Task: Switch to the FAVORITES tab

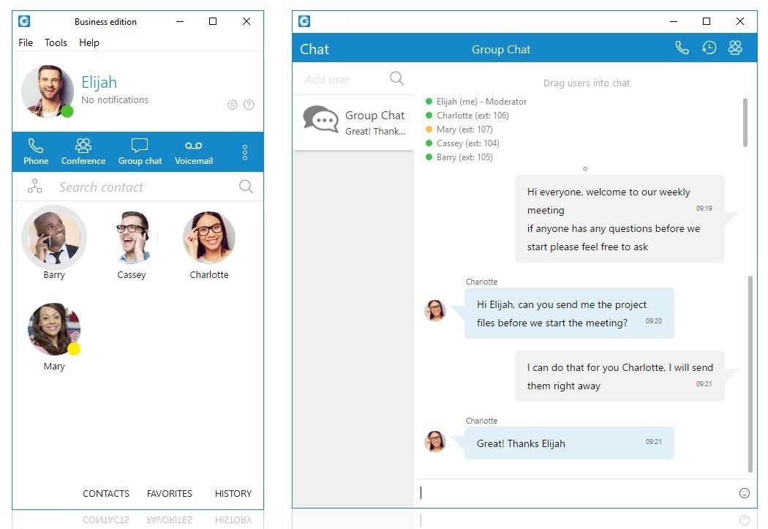Action: click(169, 494)
